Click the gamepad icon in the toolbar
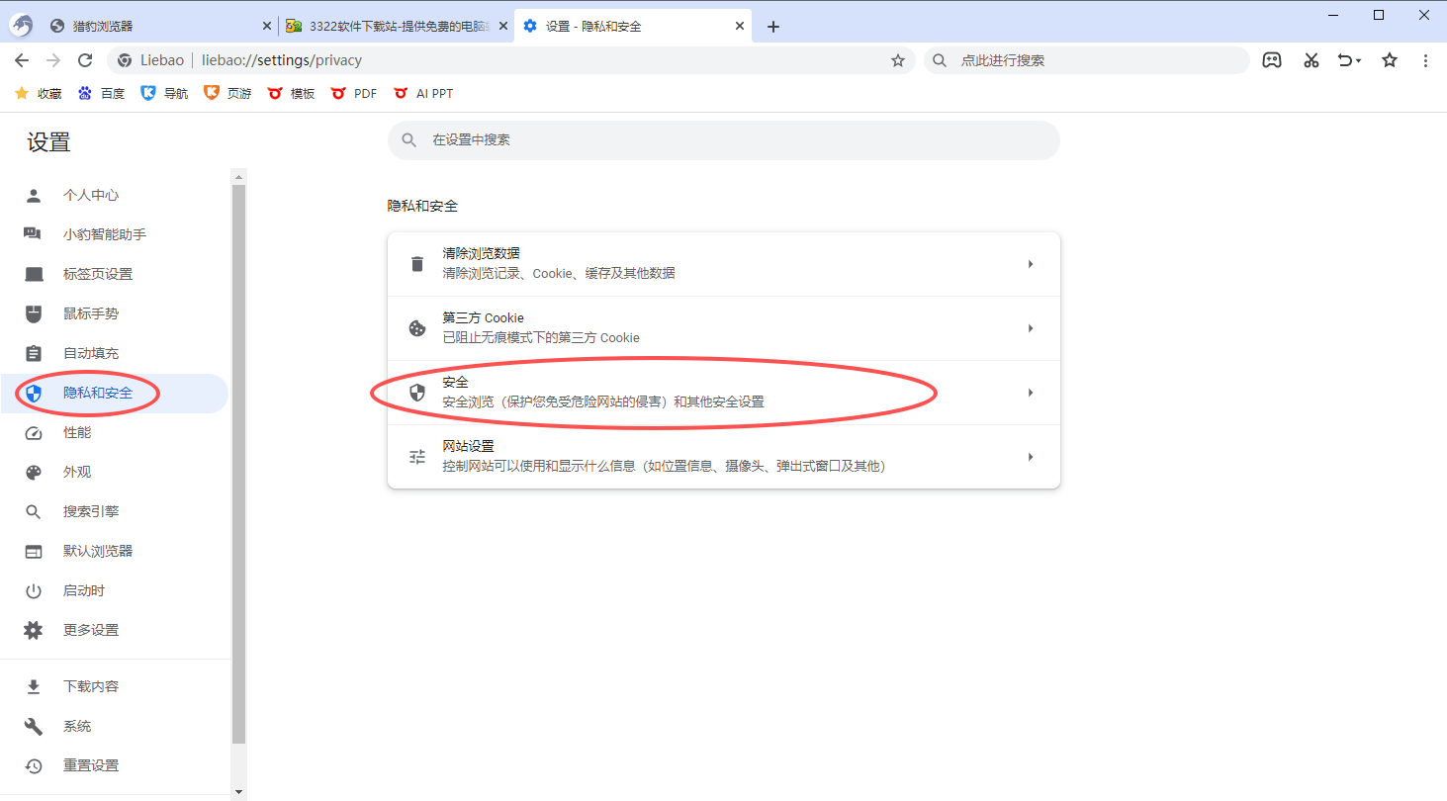 (1272, 60)
